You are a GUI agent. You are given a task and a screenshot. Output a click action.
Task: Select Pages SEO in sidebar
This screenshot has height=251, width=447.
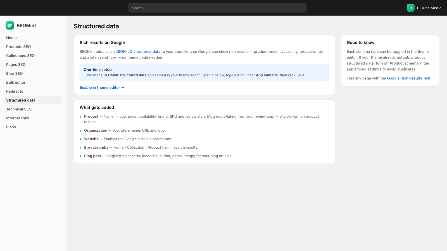point(33,64)
